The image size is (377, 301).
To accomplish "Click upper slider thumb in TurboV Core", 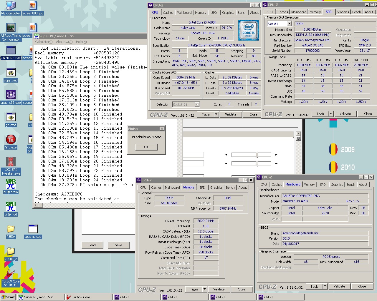I will [257, 155].
